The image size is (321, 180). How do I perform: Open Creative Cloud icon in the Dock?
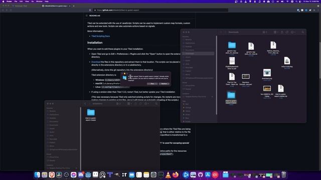[215, 175]
